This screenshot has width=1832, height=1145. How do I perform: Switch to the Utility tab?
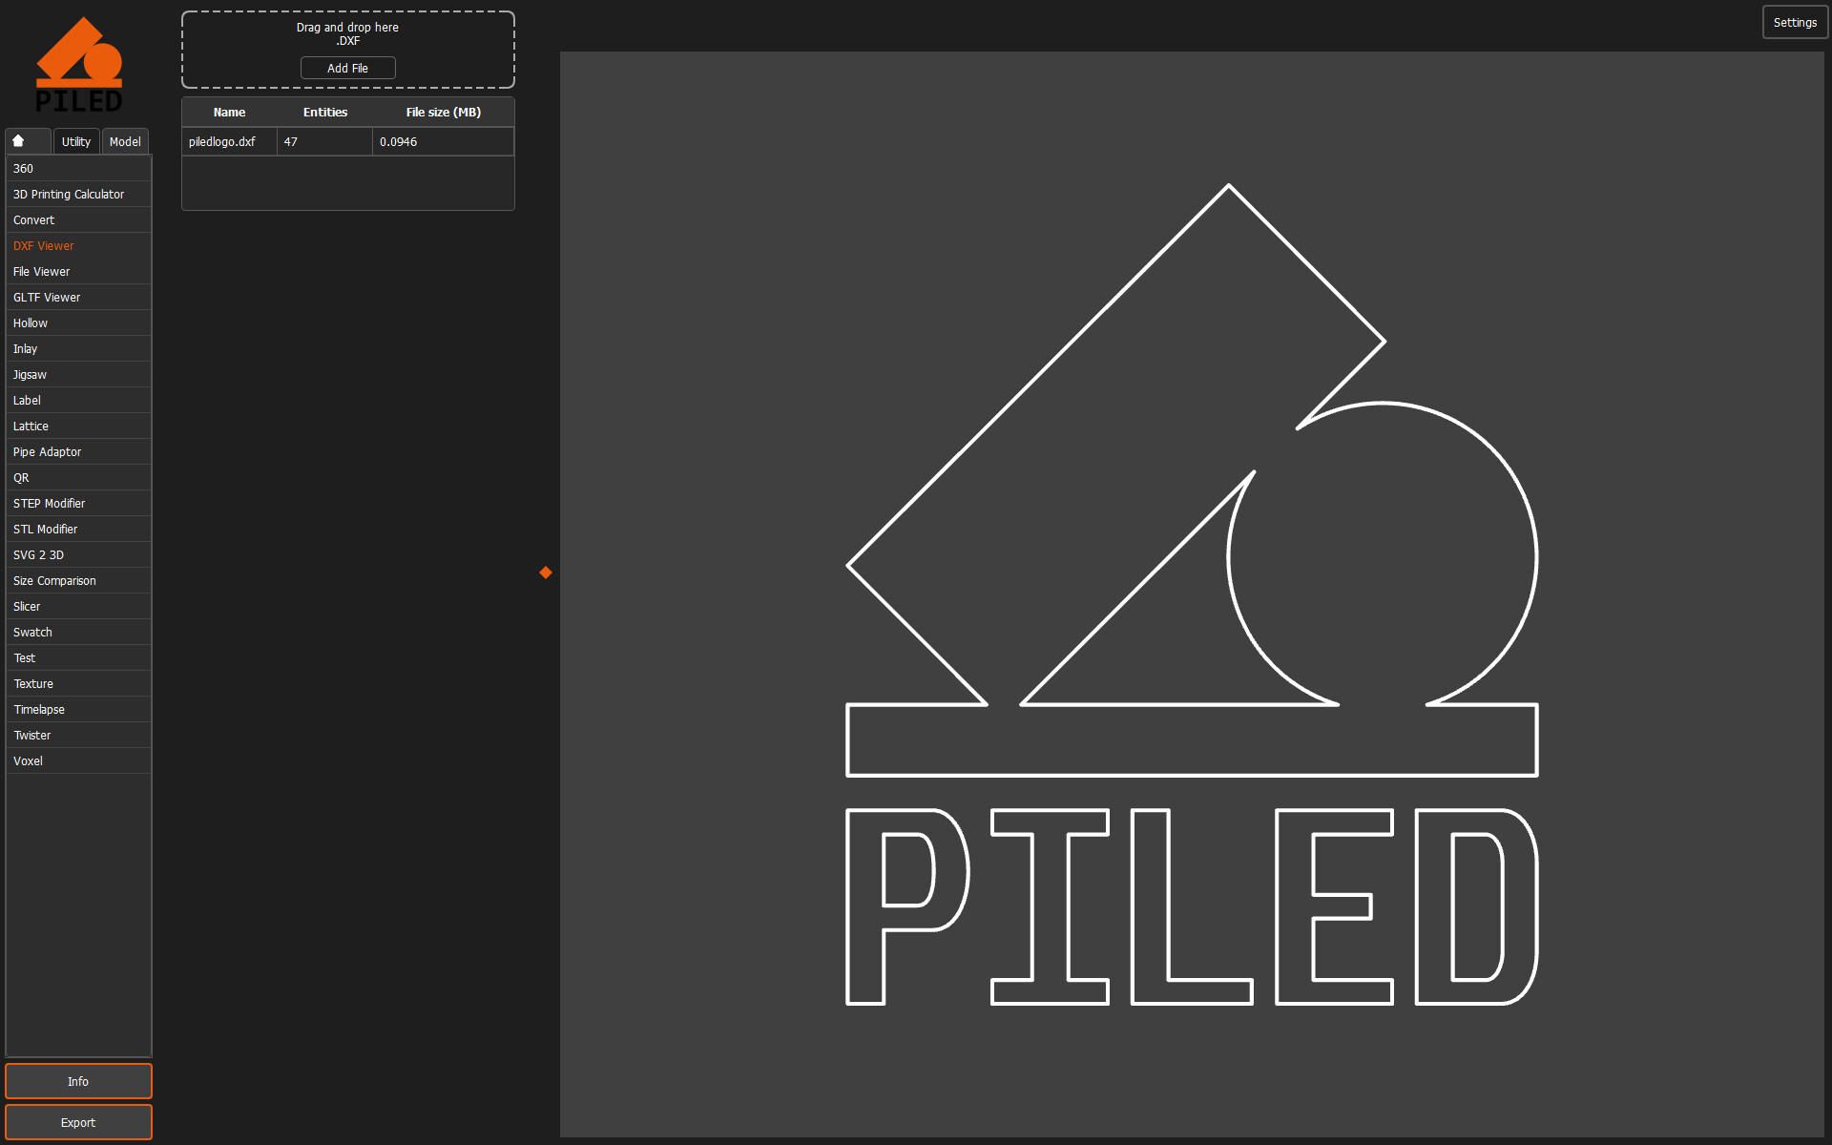point(76,141)
